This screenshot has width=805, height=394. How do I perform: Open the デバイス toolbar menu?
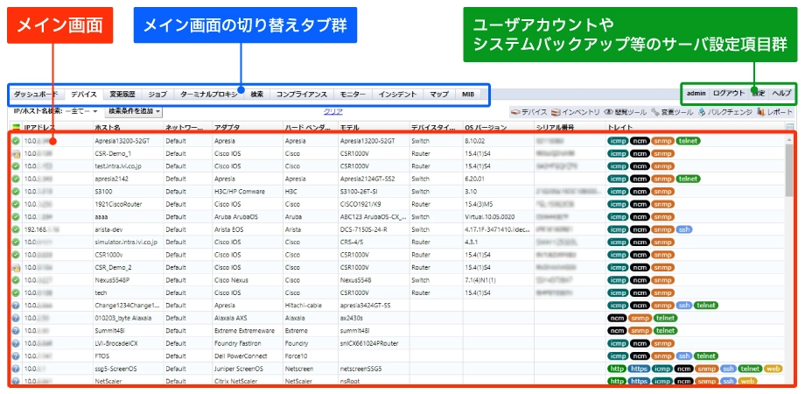[x=529, y=111]
